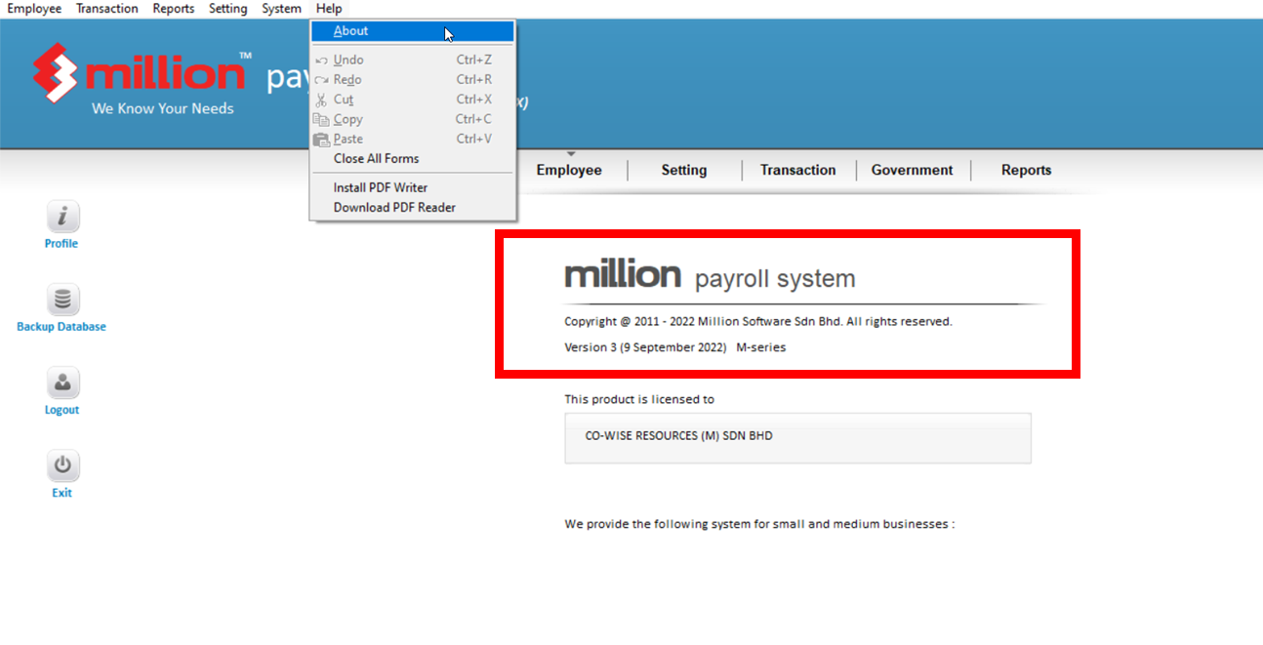Click the Redo arrow icon in Help menu
The image size is (1263, 645).
(x=321, y=80)
